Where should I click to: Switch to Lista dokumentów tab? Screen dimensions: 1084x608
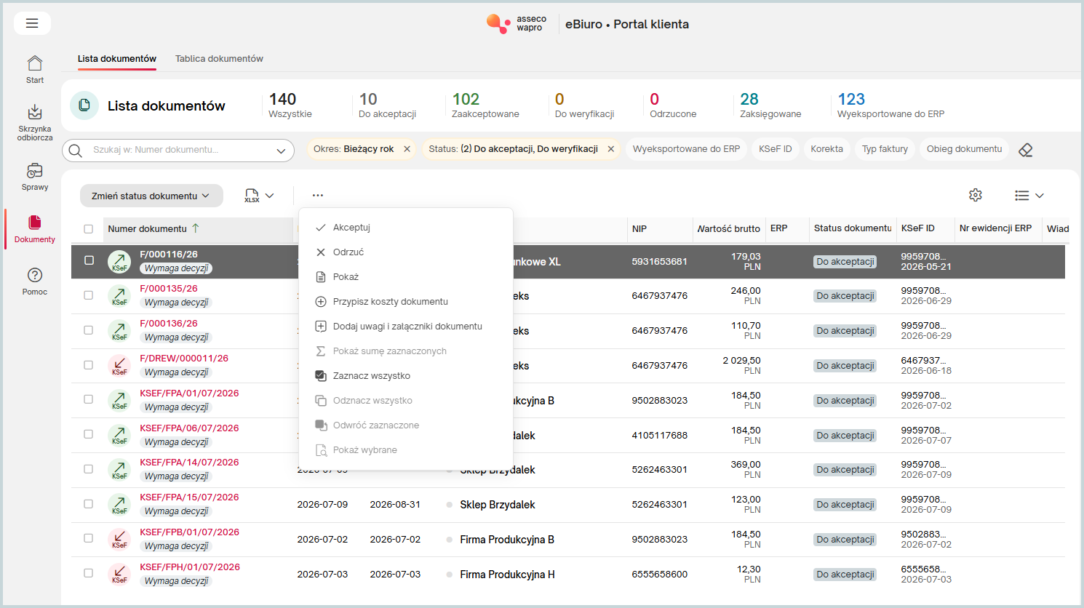117,59
